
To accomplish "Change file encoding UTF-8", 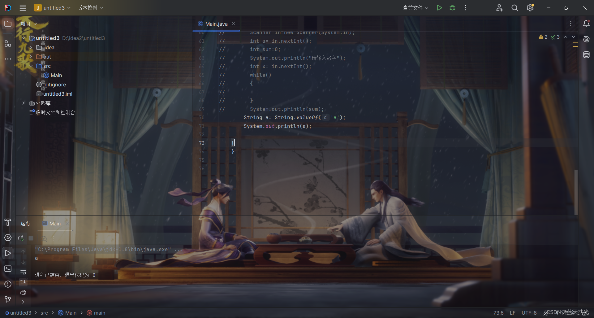I will 529,313.
